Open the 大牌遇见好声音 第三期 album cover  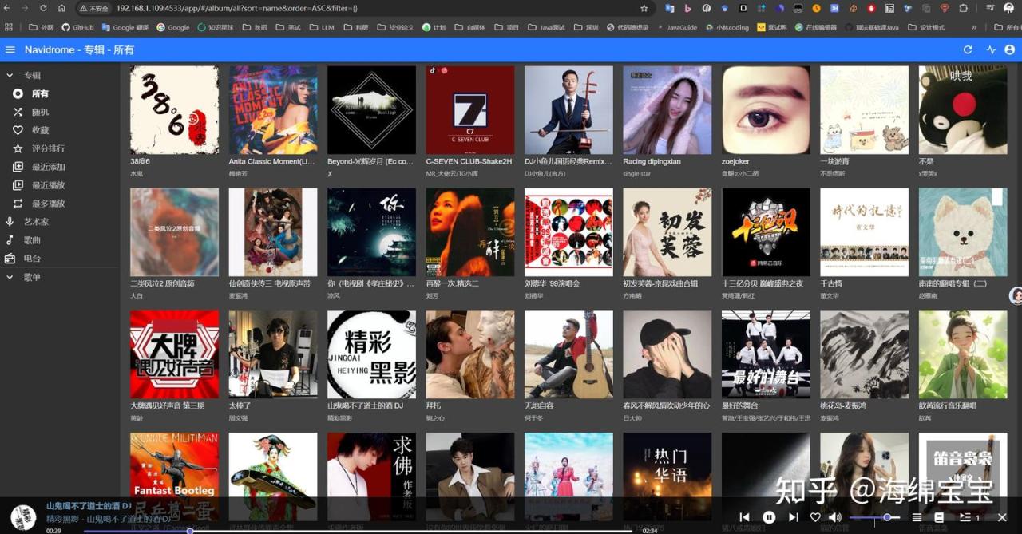click(174, 354)
